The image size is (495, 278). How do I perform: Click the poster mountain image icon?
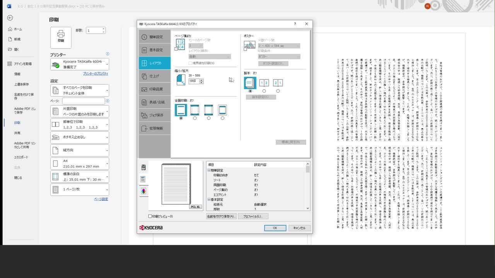250,44
